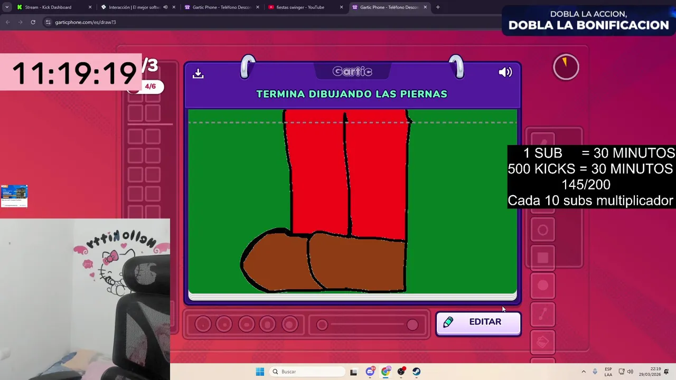Select the paint bucket fill tool
The height and width of the screenshot is (380, 676).
pos(542,342)
